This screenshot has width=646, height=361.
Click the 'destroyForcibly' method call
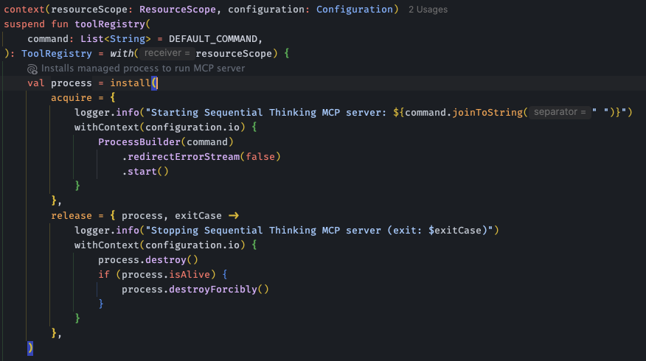213,290
